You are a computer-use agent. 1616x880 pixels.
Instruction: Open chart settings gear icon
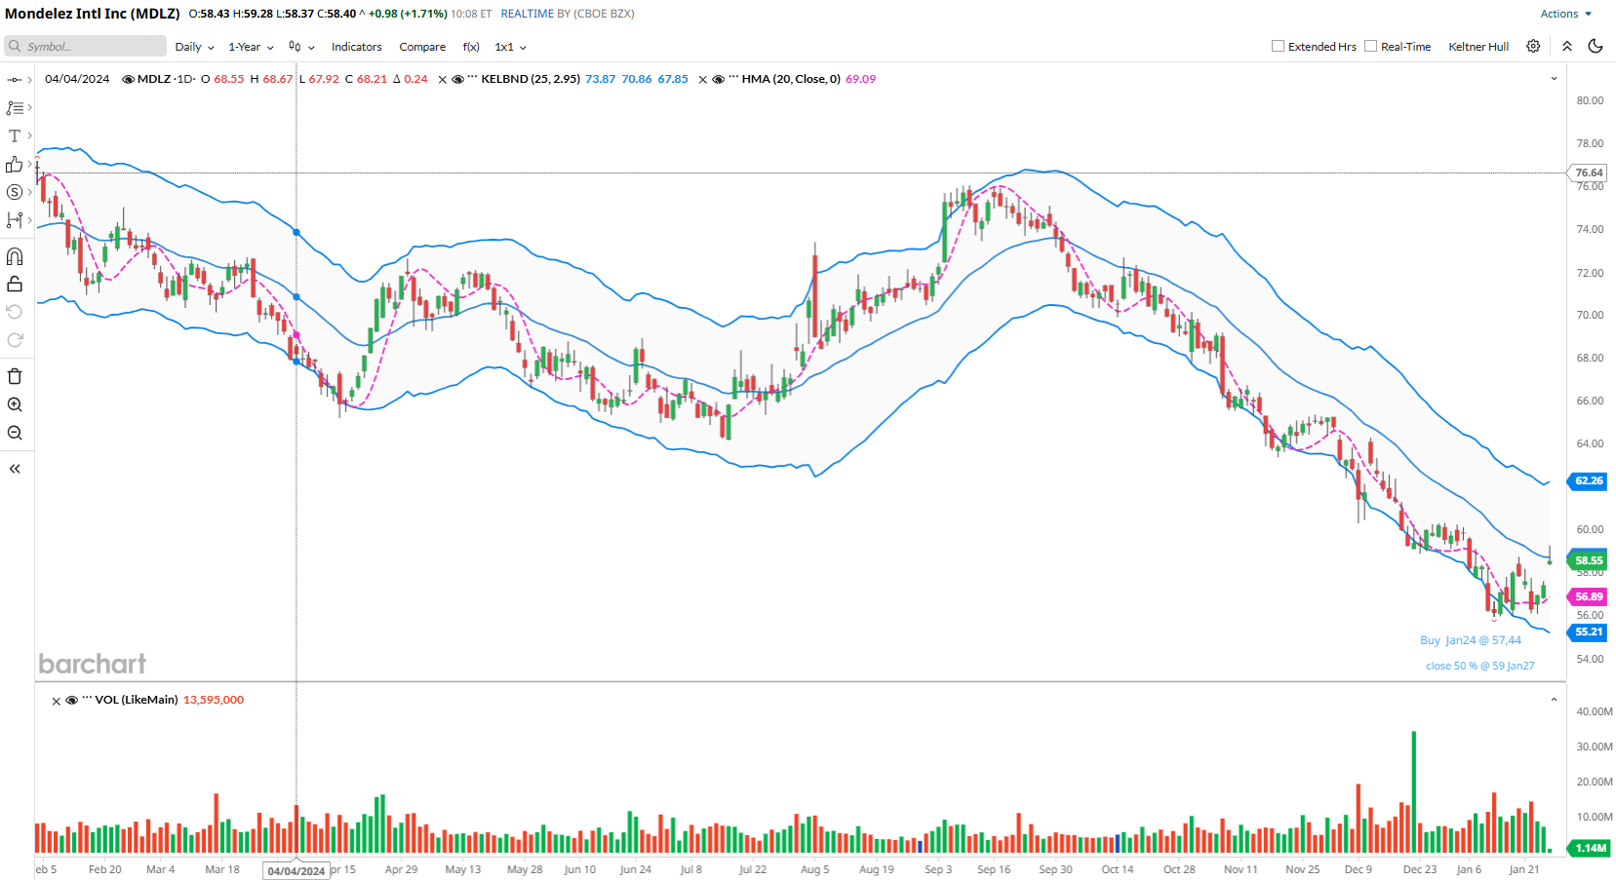pyautogui.click(x=1533, y=47)
